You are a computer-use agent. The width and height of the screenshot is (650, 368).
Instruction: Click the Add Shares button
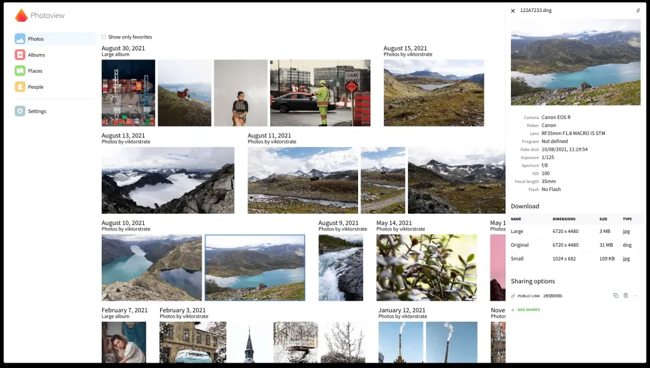pos(525,310)
